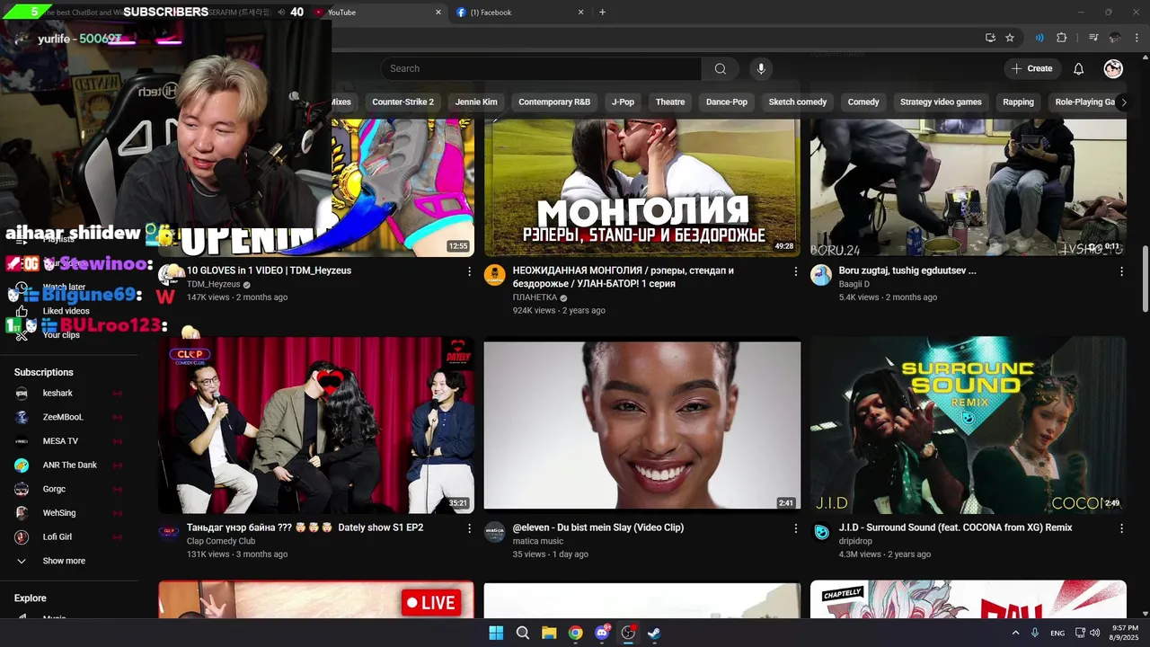Click ПЛАНЕТКА channel avatar
The height and width of the screenshot is (647, 1150).
click(x=495, y=275)
